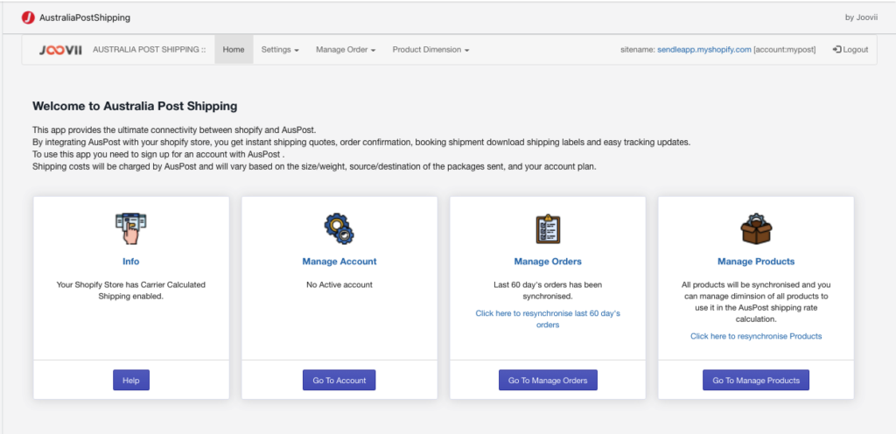Click the Manage Products box icon
The image size is (896, 434).
pos(756,228)
